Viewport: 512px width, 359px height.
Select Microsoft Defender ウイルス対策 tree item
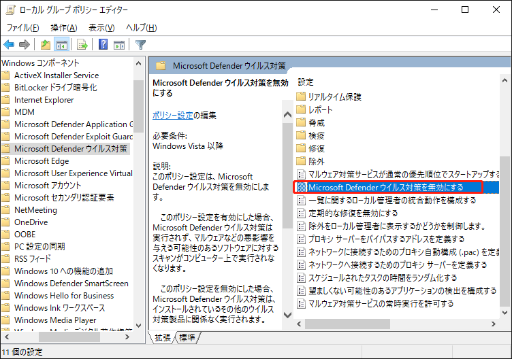point(71,149)
